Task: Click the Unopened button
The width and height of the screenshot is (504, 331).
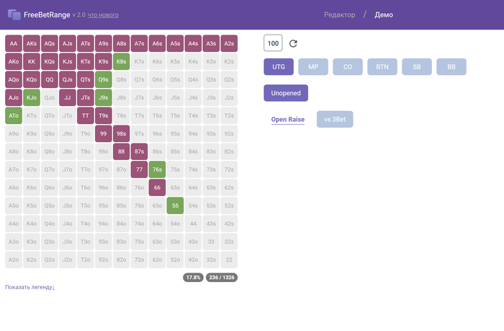Action: pos(286,93)
